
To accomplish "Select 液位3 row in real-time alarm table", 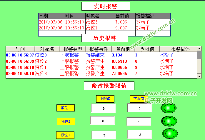I will pyautogui.click(x=104, y=22).
